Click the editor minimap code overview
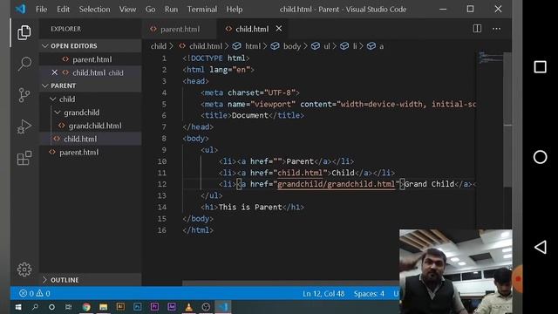The height and width of the screenshot is (314, 558). point(490,58)
